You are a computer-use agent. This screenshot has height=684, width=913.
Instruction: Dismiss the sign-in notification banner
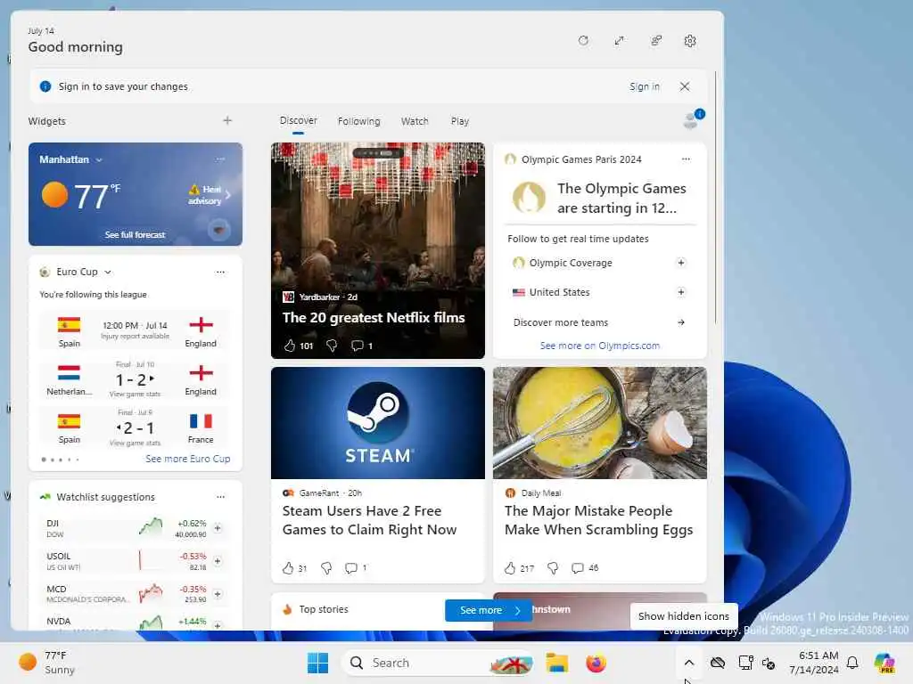685,86
